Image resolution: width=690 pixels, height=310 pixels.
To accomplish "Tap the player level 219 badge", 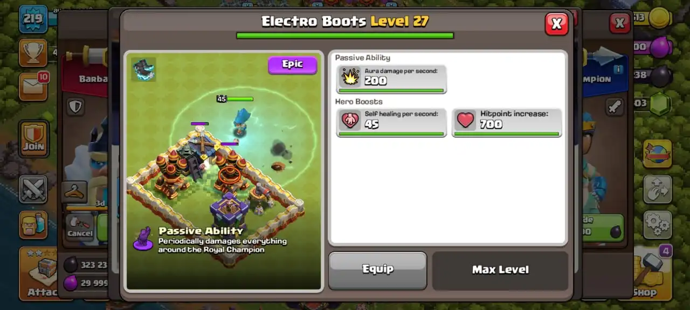I will tap(33, 18).
